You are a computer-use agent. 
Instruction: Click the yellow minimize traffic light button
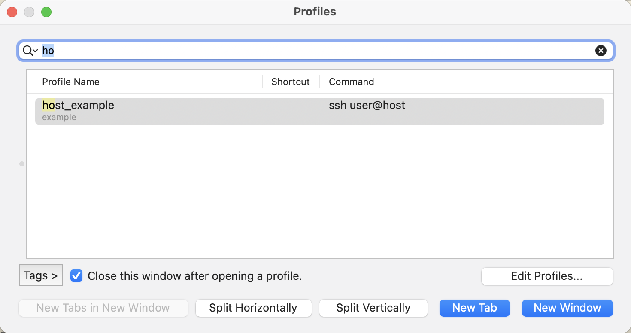(29, 12)
